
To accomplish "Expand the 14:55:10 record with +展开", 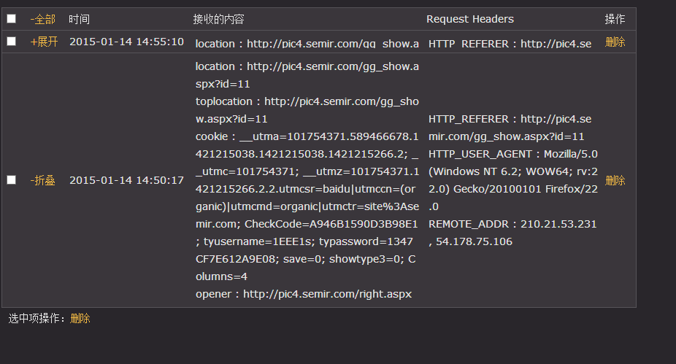I will point(44,42).
